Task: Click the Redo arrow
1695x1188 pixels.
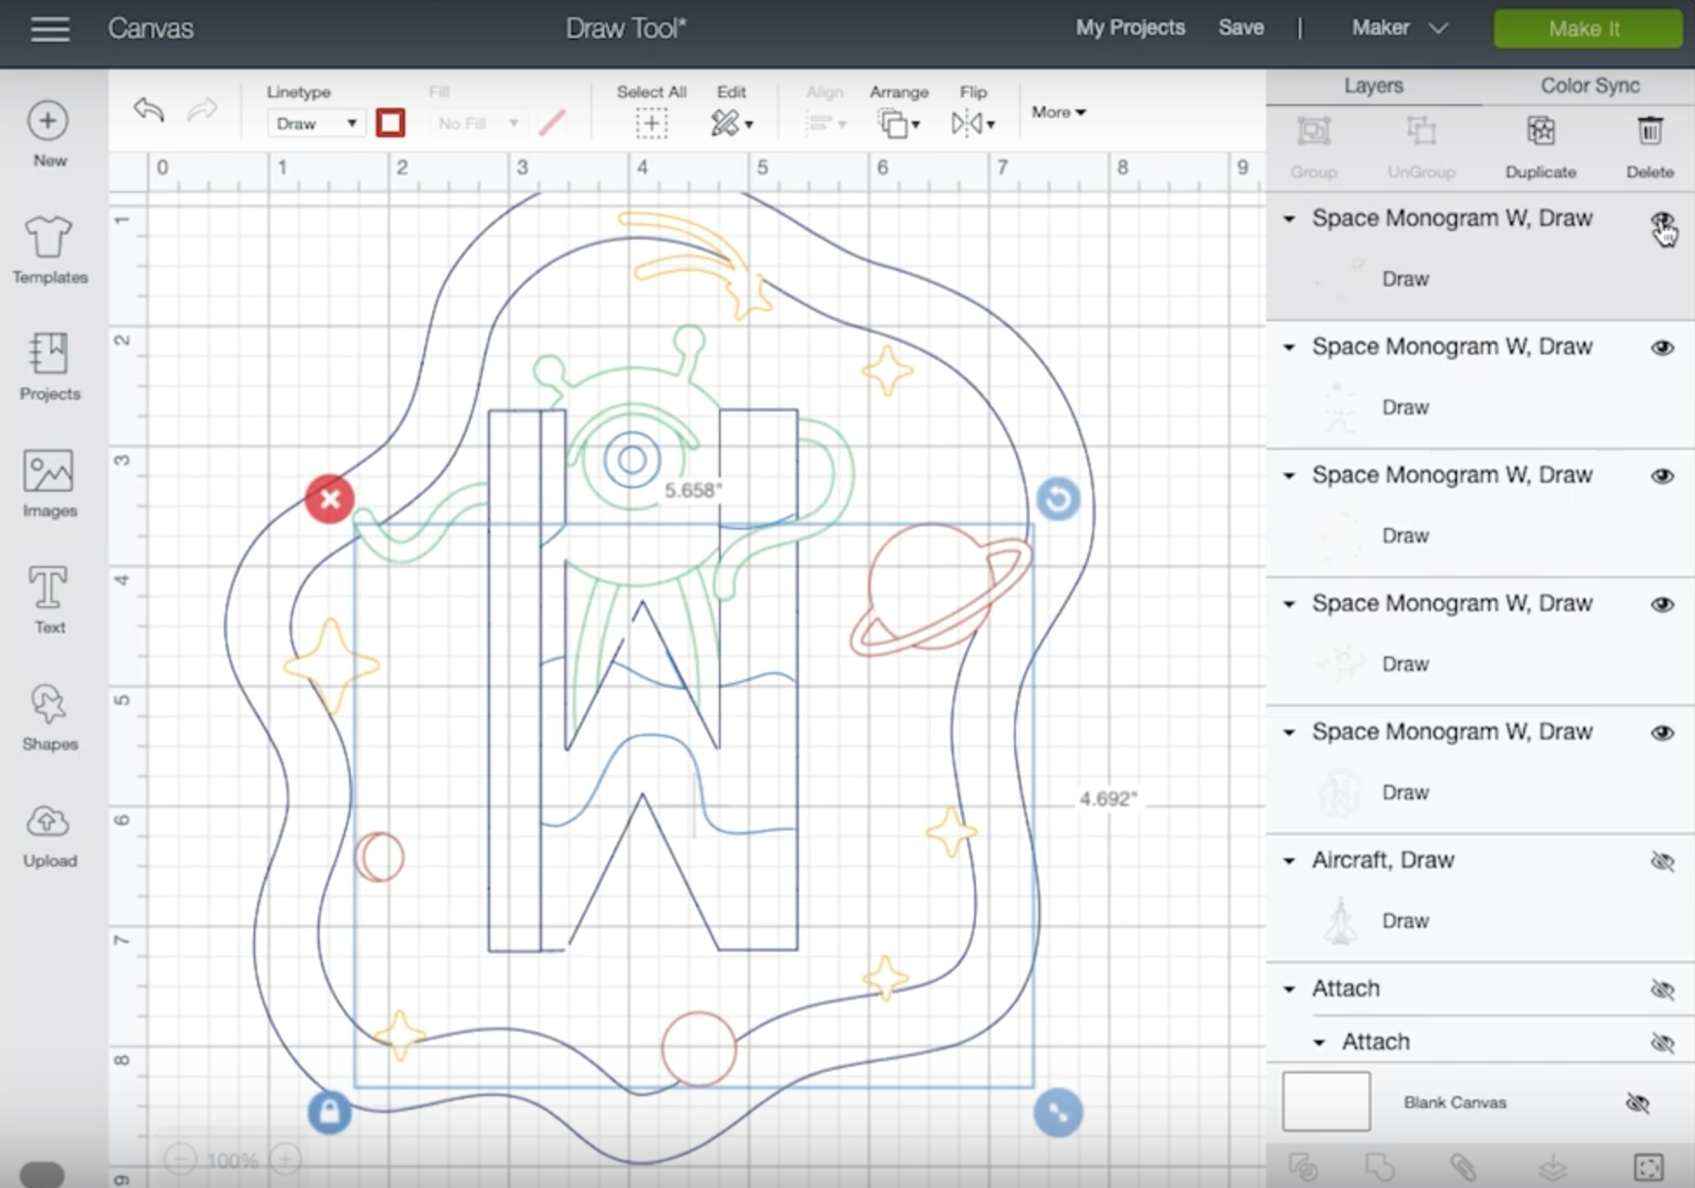Action: [x=201, y=109]
